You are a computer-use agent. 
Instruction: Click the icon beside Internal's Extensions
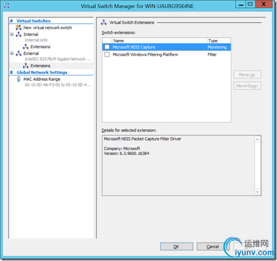26,47
